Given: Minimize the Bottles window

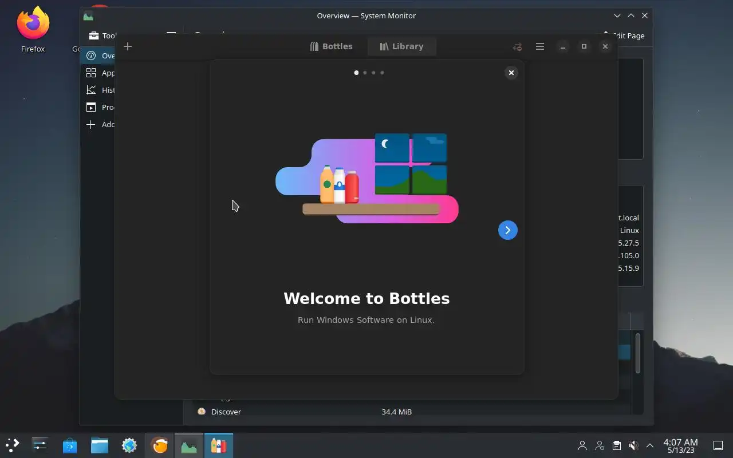Looking at the screenshot, I should coord(563,47).
